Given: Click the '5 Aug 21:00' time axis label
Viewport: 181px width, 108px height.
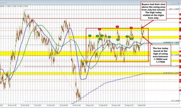Looking at the screenshot, I should [x=89, y=105].
